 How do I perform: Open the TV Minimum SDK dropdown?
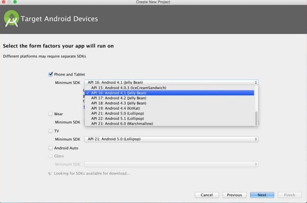click(x=172, y=139)
